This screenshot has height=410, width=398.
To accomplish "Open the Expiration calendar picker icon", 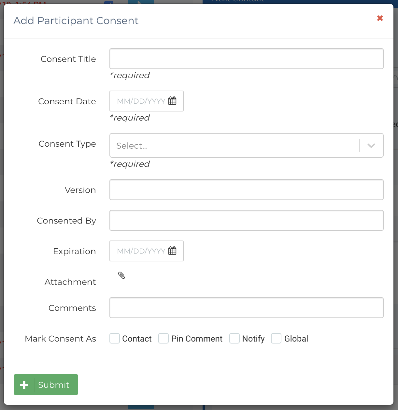I will [x=172, y=251].
